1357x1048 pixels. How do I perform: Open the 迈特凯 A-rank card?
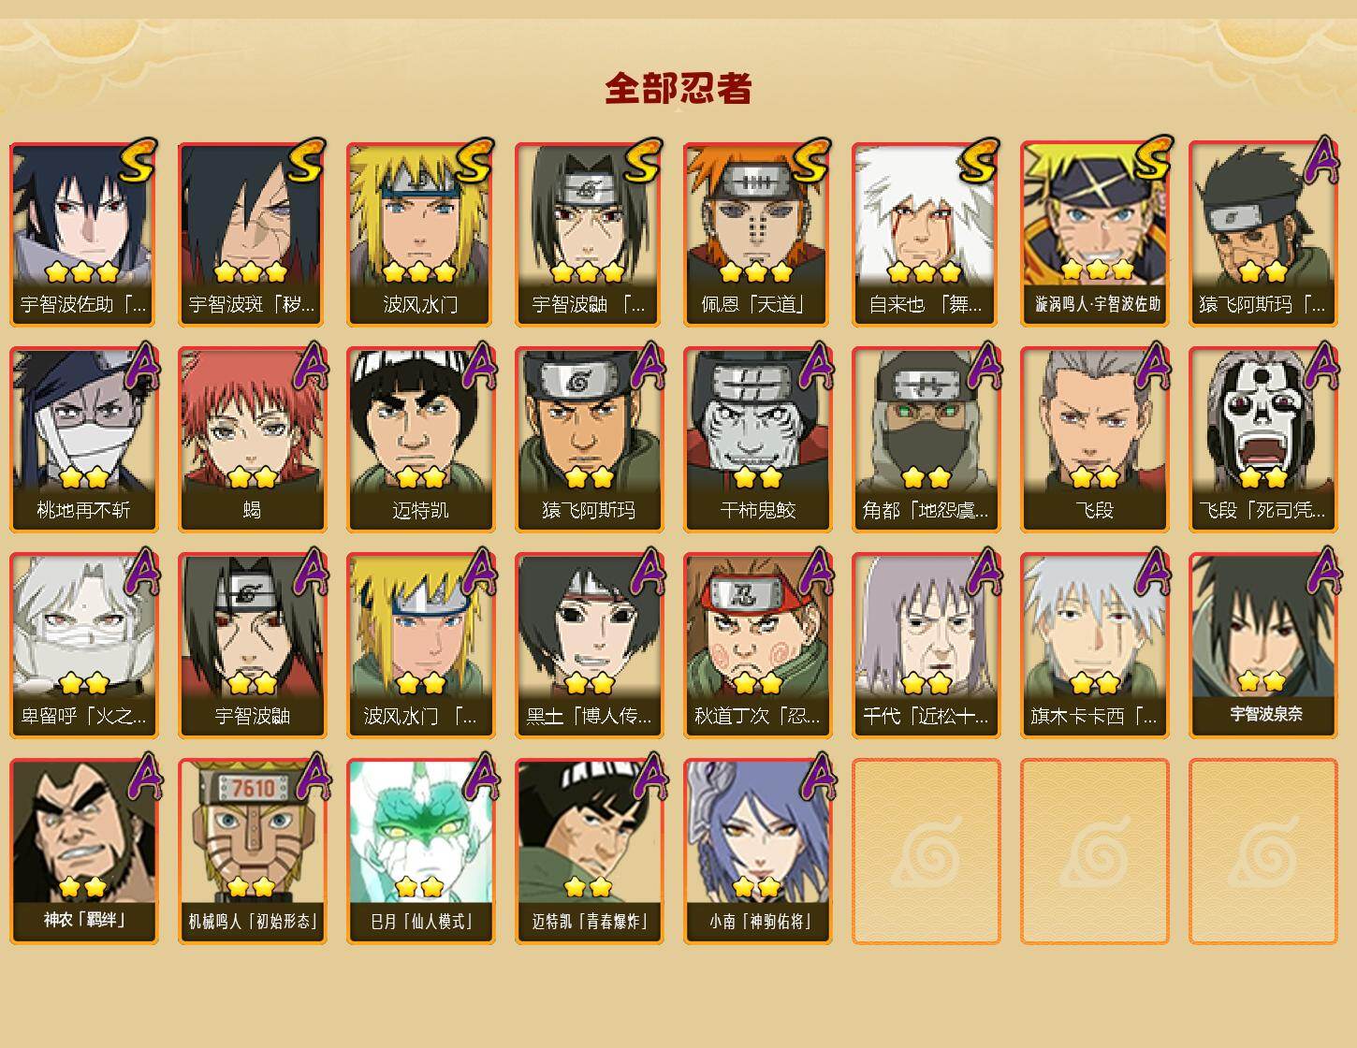(420, 440)
